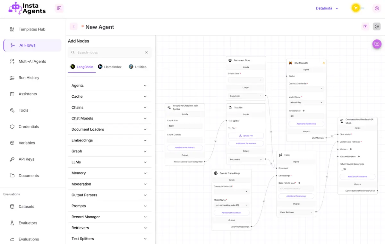Screen dimensions: 385x244
Task: Open account settings gear at top right
Action: click(x=377, y=8)
